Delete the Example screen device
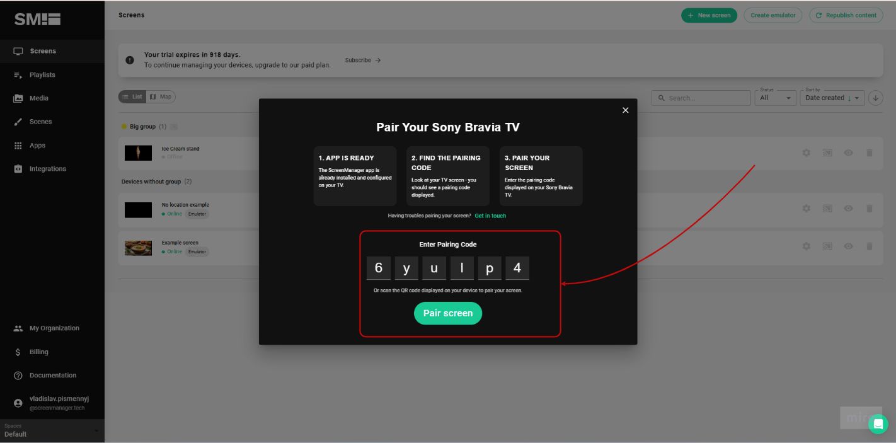The image size is (896, 443). pos(870,246)
